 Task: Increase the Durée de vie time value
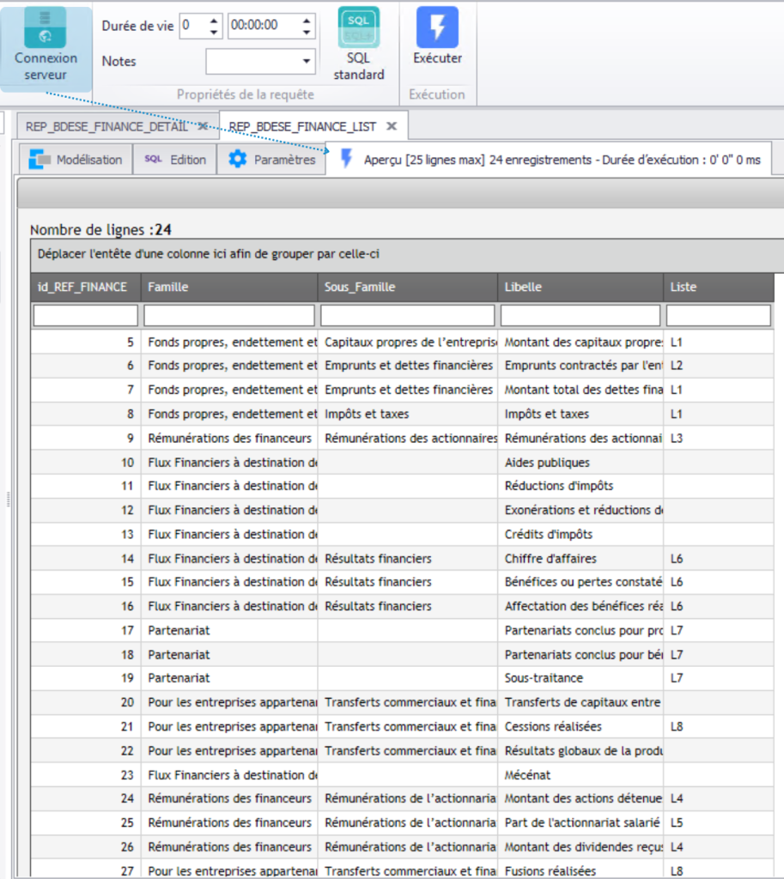(307, 21)
